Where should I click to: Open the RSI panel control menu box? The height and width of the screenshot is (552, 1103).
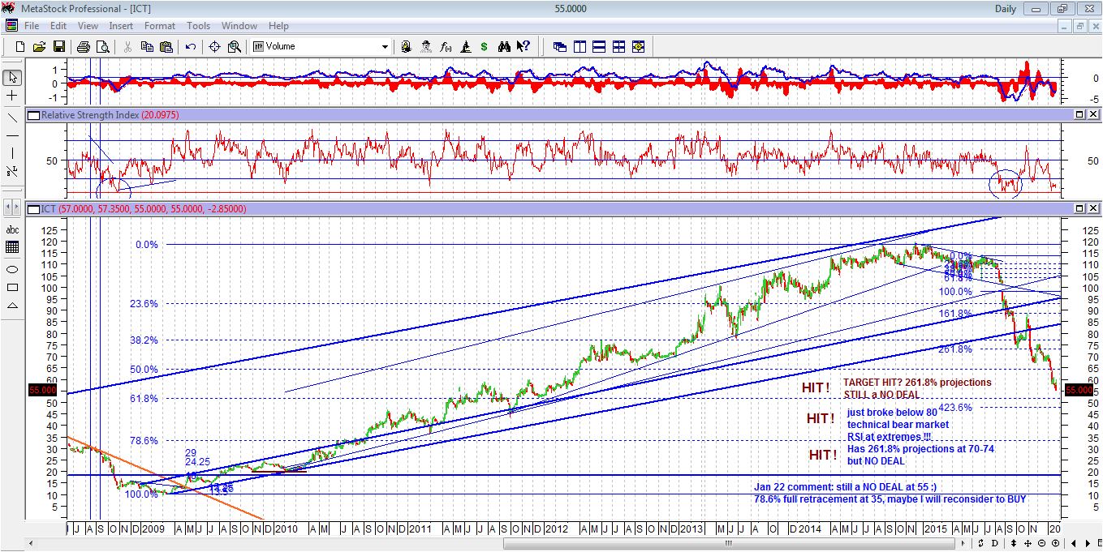click(32, 114)
